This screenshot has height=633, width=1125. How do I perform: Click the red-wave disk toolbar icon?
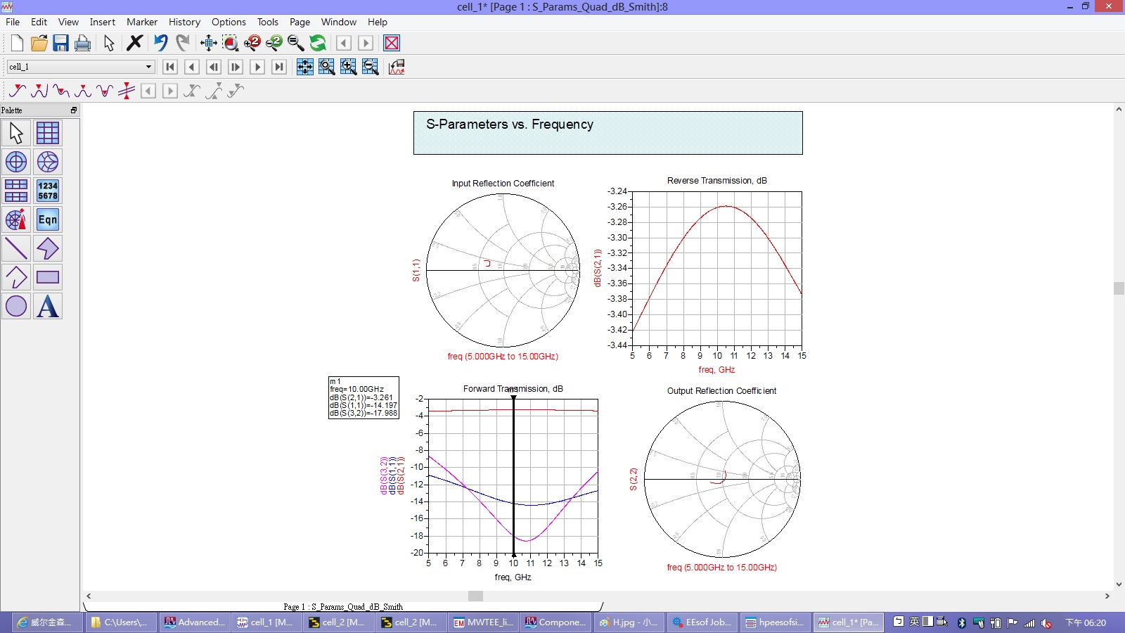click(x=397, y=67)
